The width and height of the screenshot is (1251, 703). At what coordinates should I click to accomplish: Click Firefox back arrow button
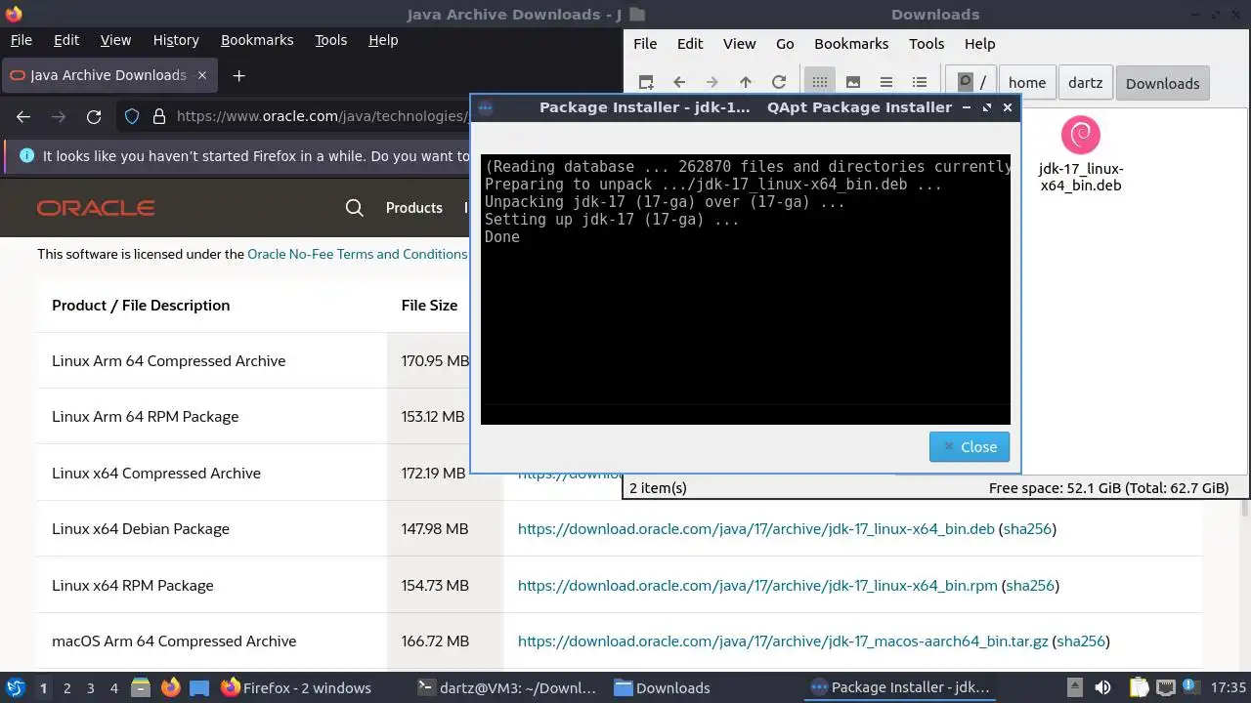tap(23, 117)
